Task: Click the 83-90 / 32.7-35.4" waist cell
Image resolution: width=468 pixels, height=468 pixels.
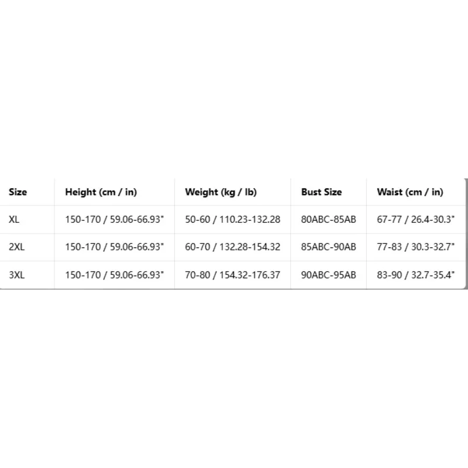Action: (415, 275)
